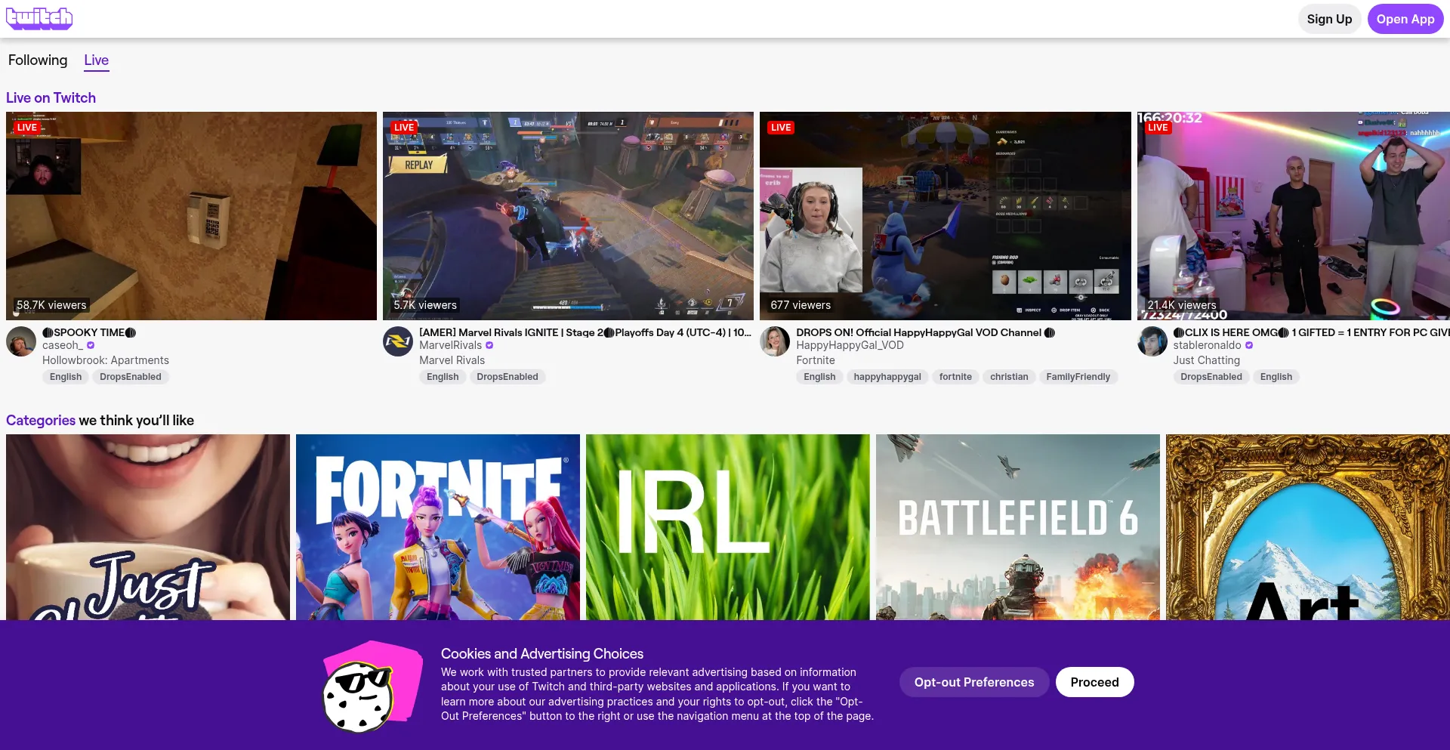Image resolution: width=1450 pixels, height=750 pixels.
Task: Open the Live on Twitch link
Action: (x=51, y=98)
